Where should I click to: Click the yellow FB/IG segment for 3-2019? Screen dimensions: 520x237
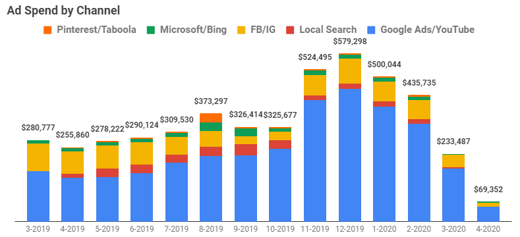click(38, 157)
